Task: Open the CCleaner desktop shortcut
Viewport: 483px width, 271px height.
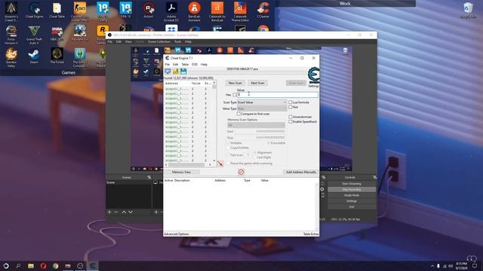Action: pos(263,11)
